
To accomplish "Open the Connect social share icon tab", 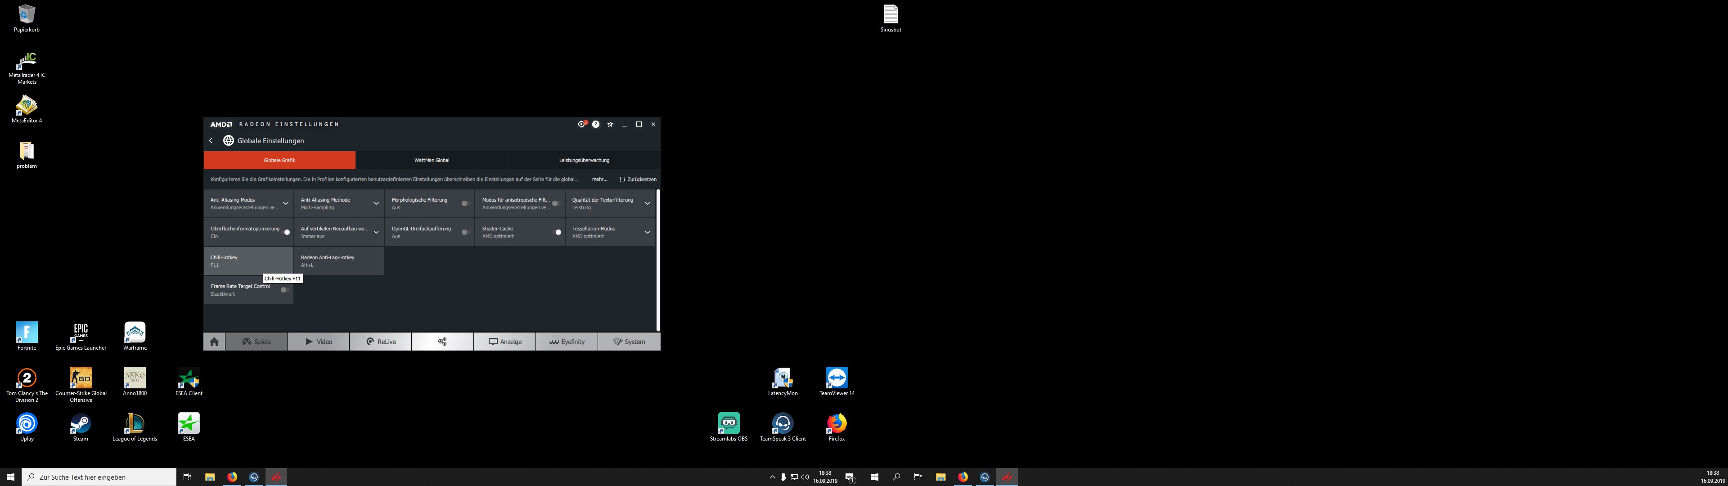I will pos(442,342).
